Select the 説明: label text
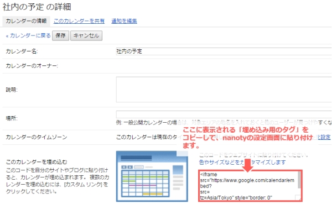 [12, 90]
